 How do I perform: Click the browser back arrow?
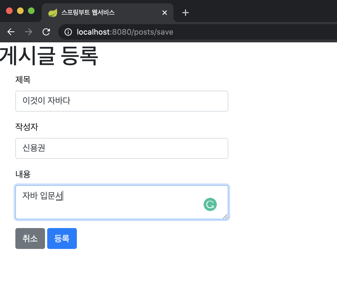coord(11,32)
